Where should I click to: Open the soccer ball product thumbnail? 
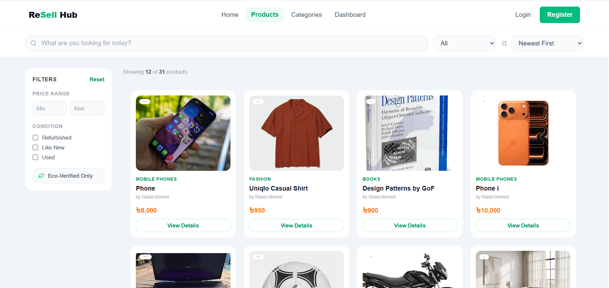(x=296, y=270)
